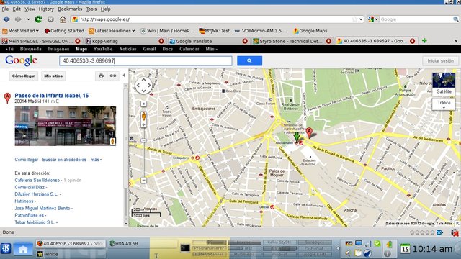This screenshot has width=461, height=259.
Task: Click the blue Google Maps search button
Action: point(249,60)
